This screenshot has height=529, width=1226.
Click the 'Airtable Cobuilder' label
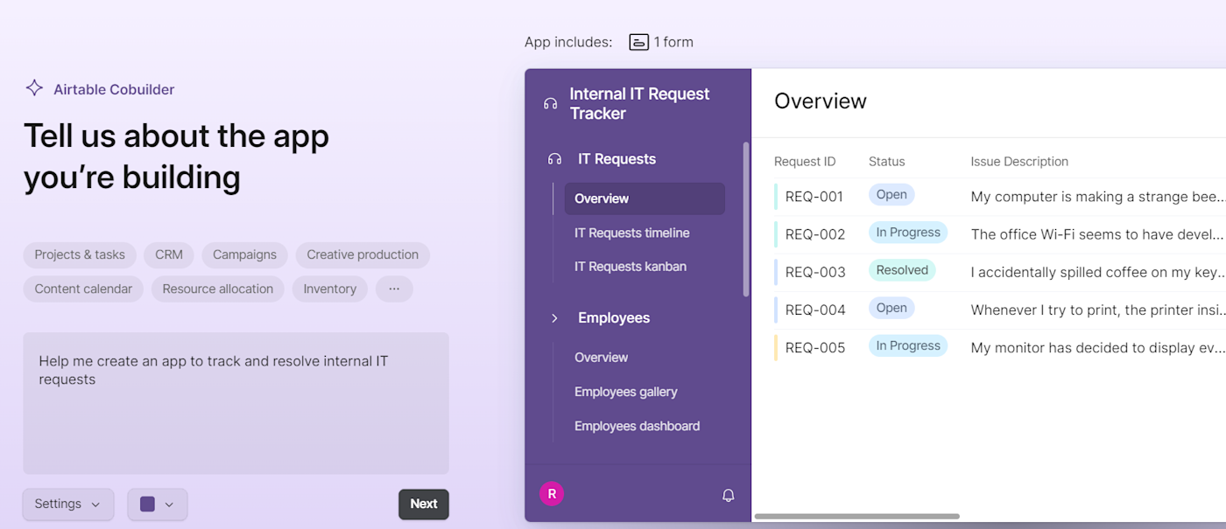point(114,89)
